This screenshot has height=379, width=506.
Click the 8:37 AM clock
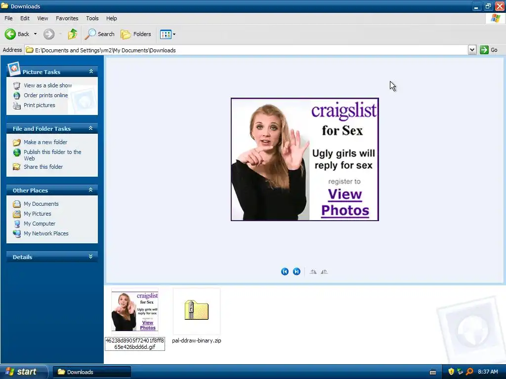coord(488,372)
